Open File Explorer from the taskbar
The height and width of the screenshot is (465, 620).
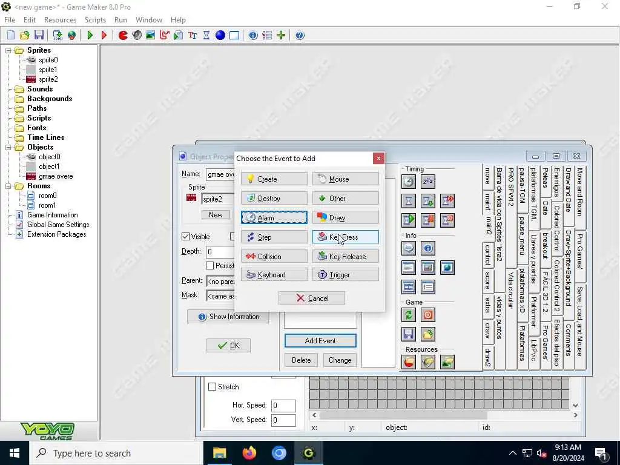coord(219,453)
